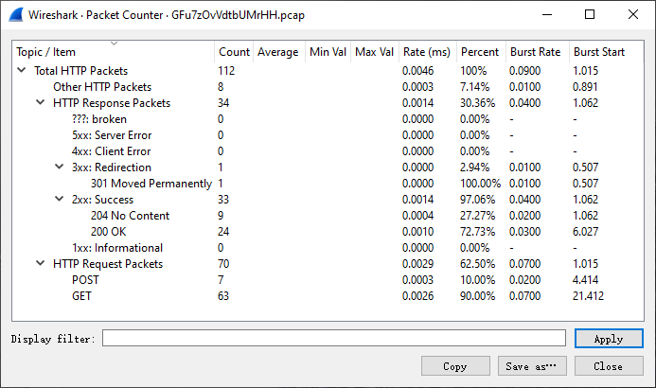The height and width of the screenshot is (388, 656).
Task: Select the 3xx: Redirection label
Action: tap(112, 168)
